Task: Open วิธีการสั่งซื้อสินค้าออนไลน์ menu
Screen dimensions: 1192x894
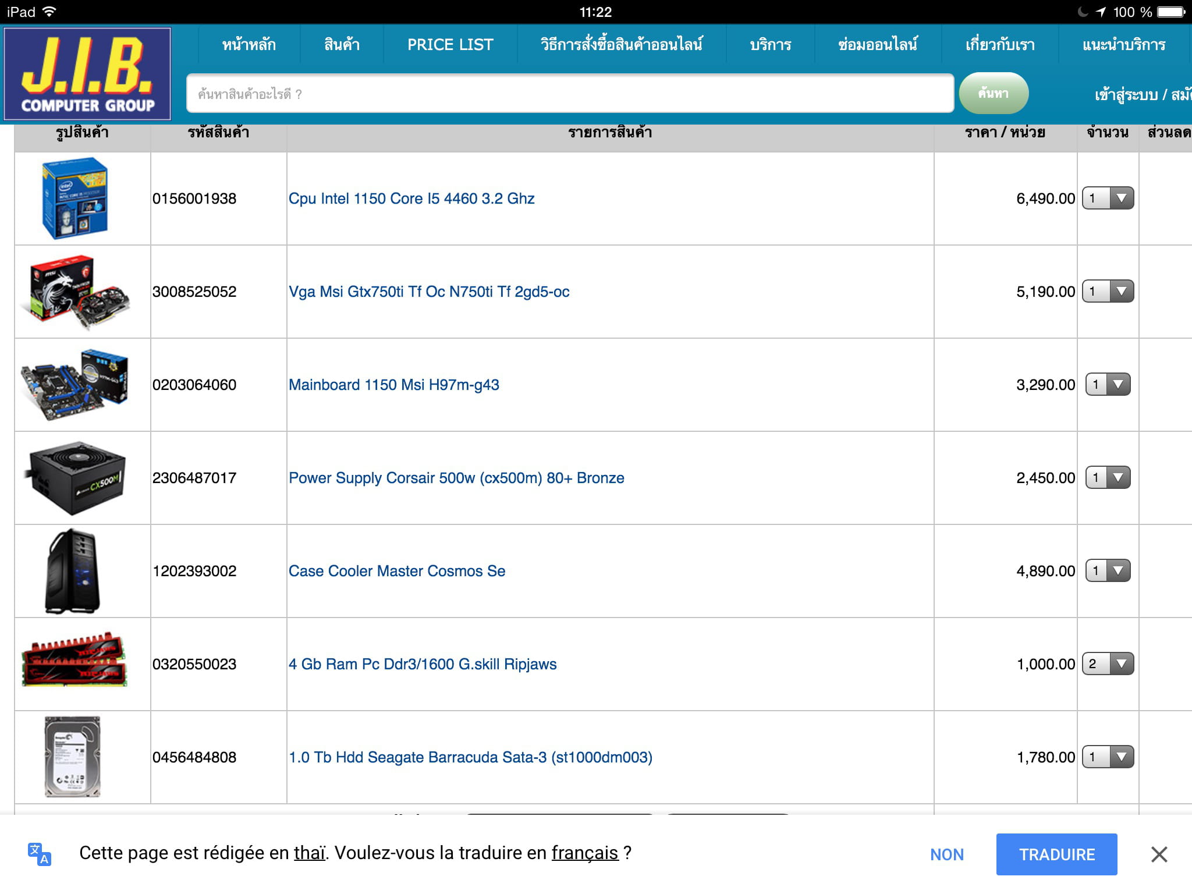Action: (x=621, y=45)
